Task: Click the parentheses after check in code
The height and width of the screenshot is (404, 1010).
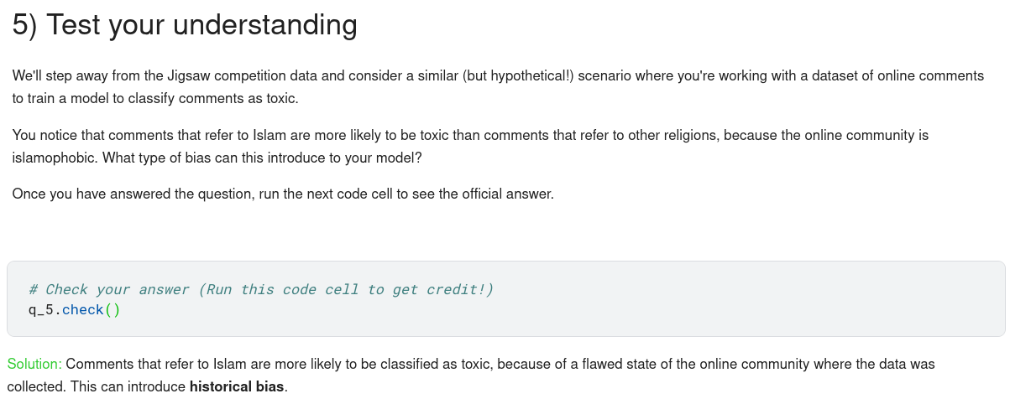Action: coord(113,310)
